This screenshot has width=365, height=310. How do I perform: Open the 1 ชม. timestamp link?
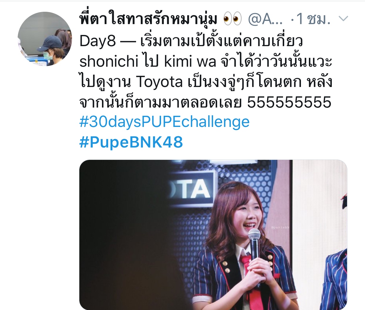coord(313,19)
